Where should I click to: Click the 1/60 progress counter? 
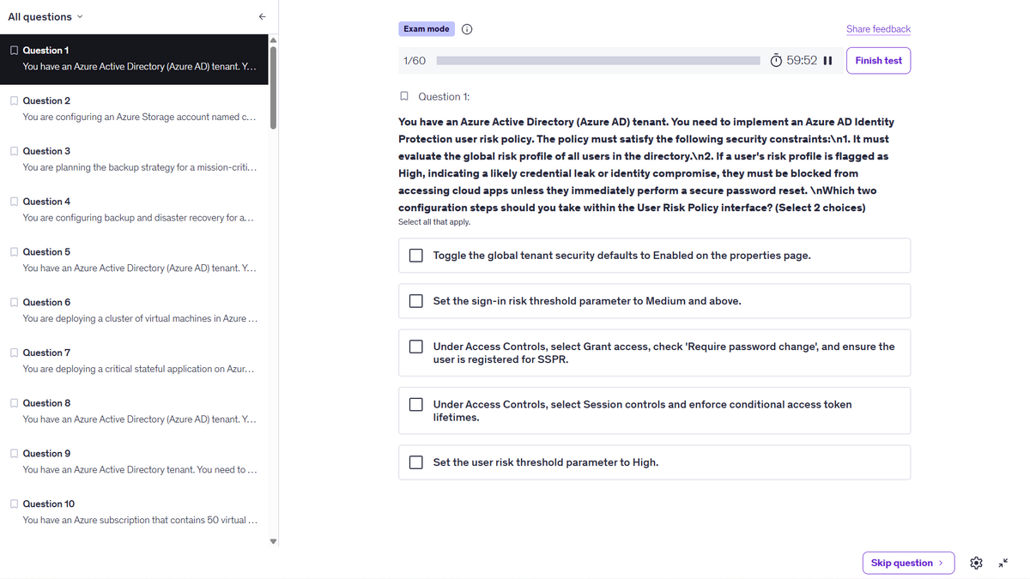415,61
